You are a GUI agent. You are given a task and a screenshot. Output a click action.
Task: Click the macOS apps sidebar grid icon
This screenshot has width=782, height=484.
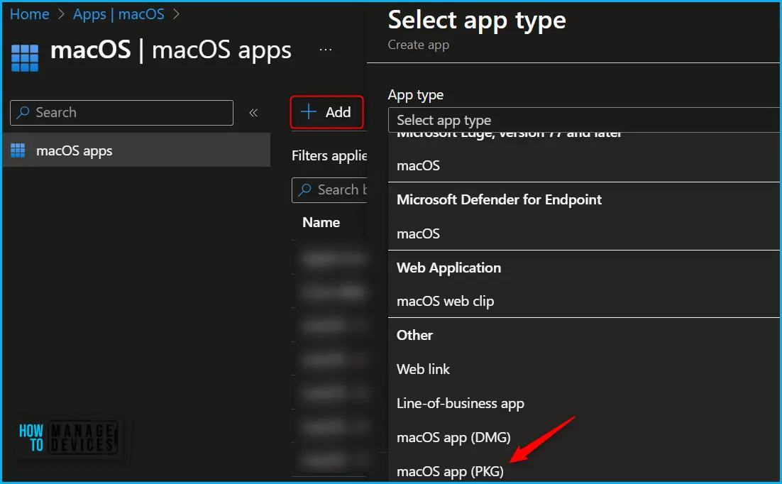(18, 150)
